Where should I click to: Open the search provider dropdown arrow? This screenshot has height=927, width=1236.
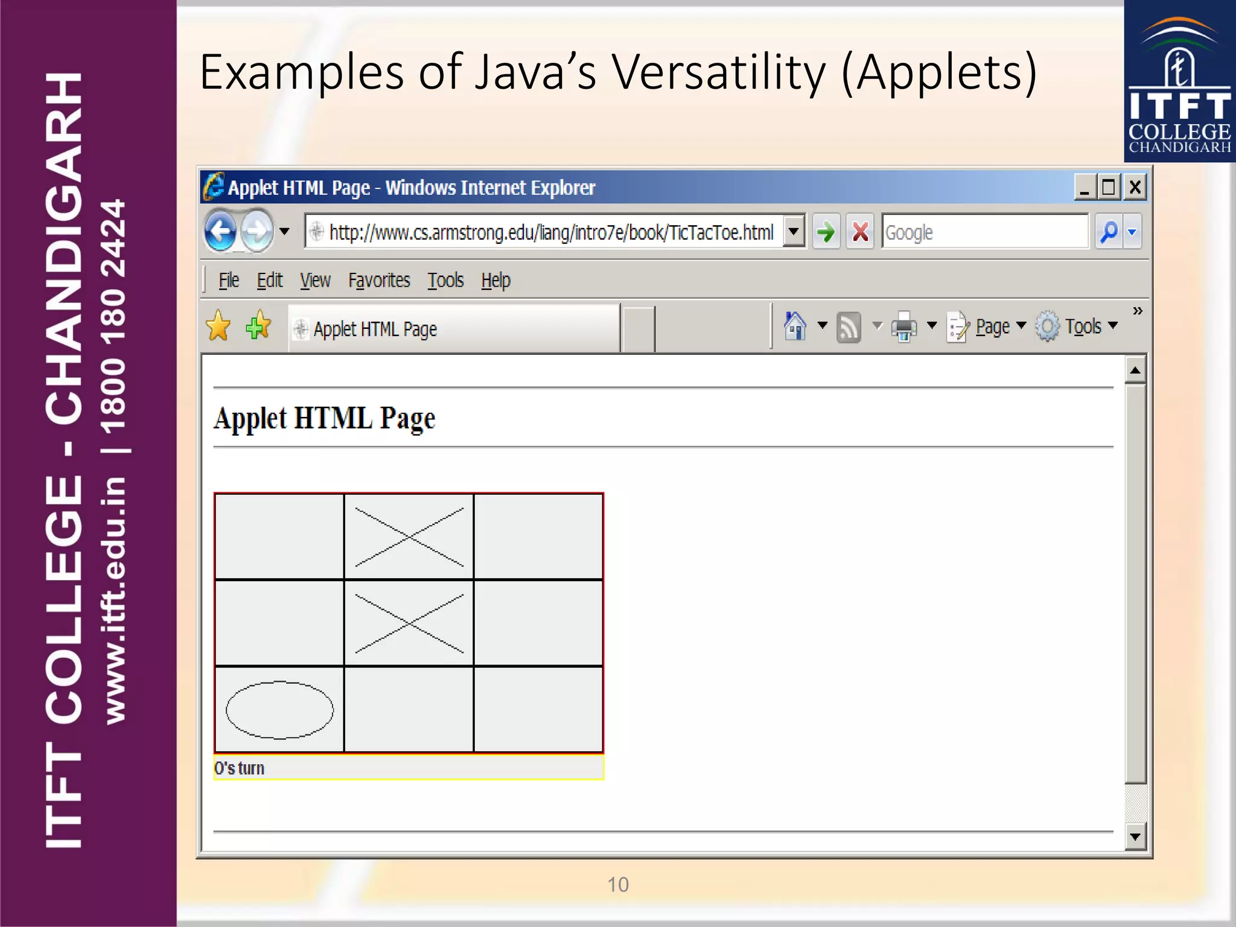1132,231
